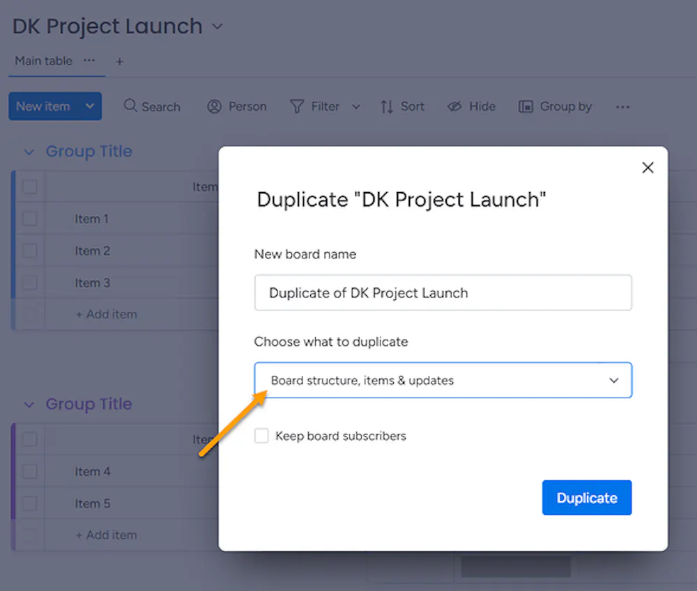Screen dimensions: 697x591
Task: Expand the Filter dropdown chevron
Action: 356,107
